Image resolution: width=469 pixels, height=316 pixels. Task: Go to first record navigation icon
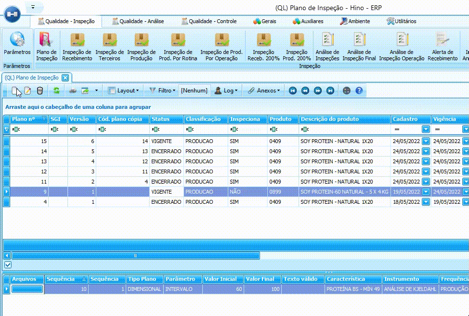tap(293, 91)
